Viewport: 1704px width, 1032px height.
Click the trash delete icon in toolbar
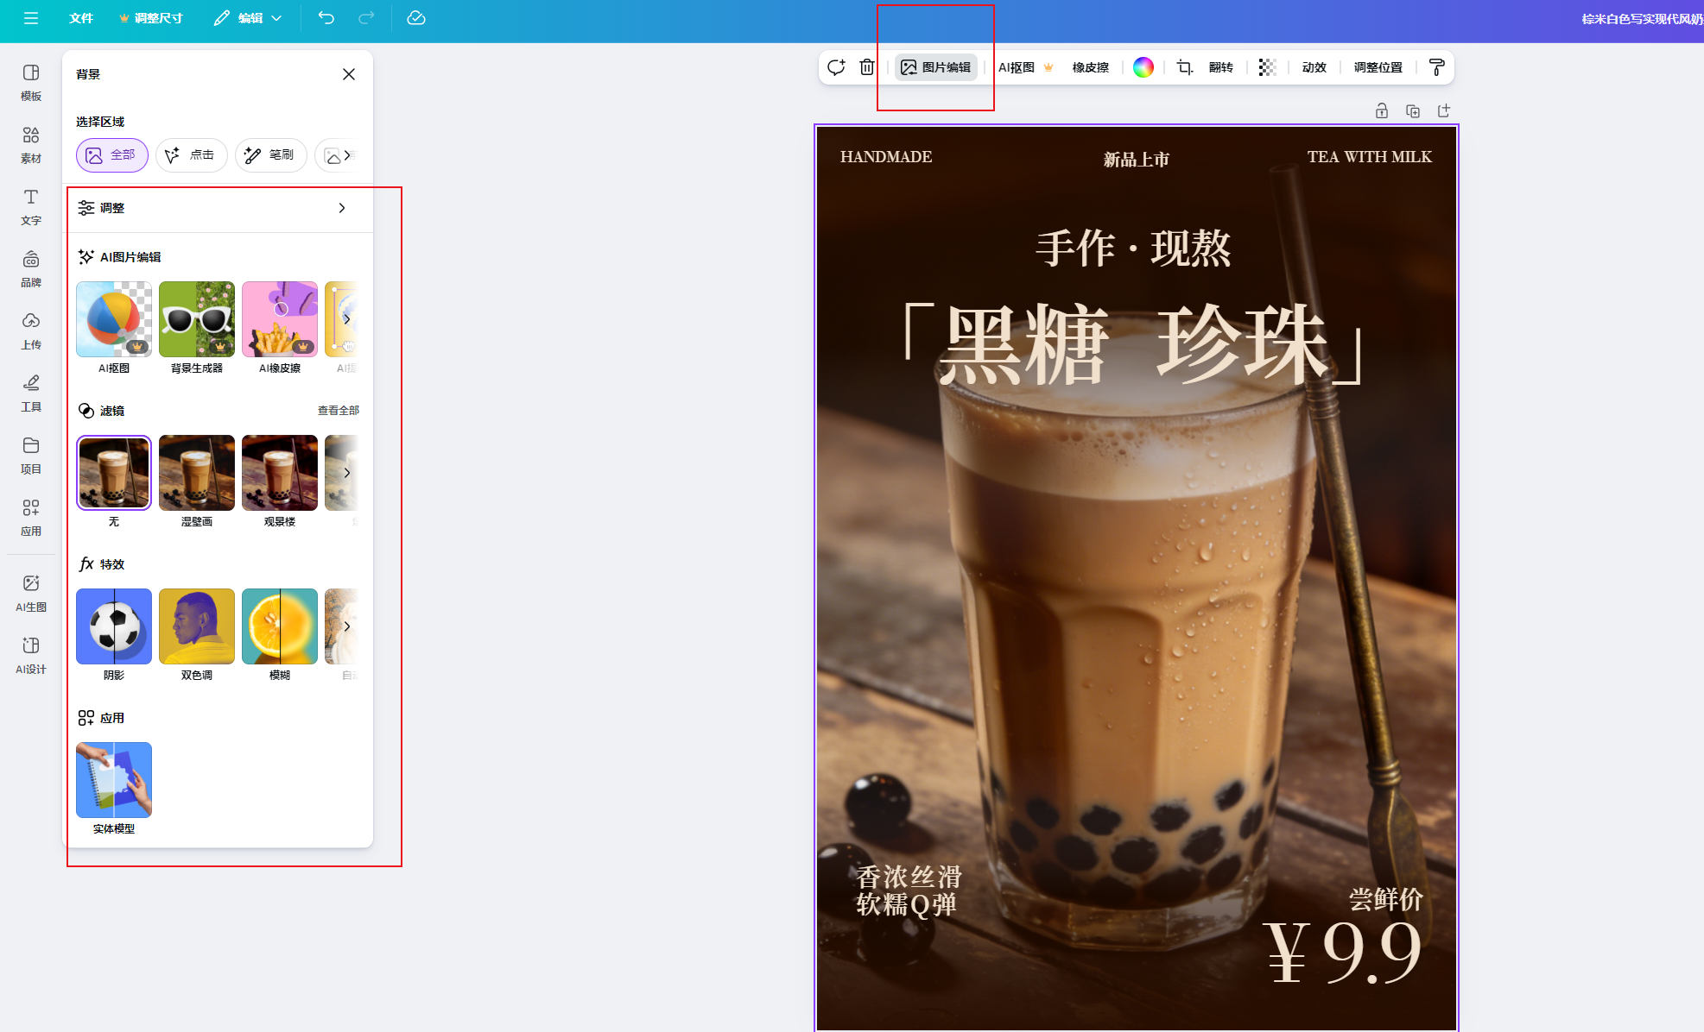pyautogui.click(x=867, y=67)
